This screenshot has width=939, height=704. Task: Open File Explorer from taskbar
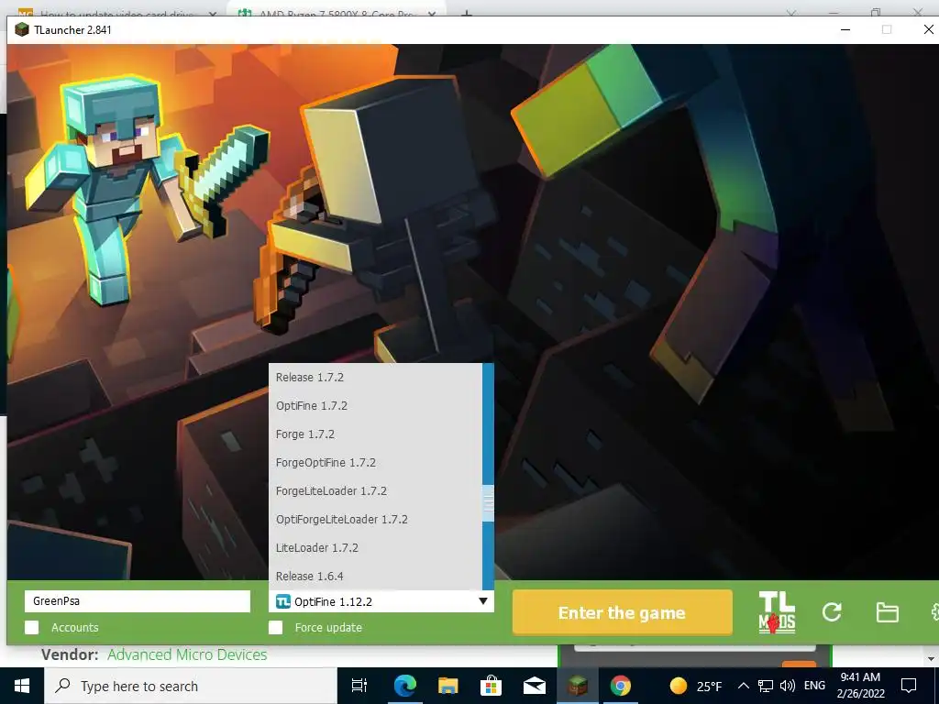[447, 686]
